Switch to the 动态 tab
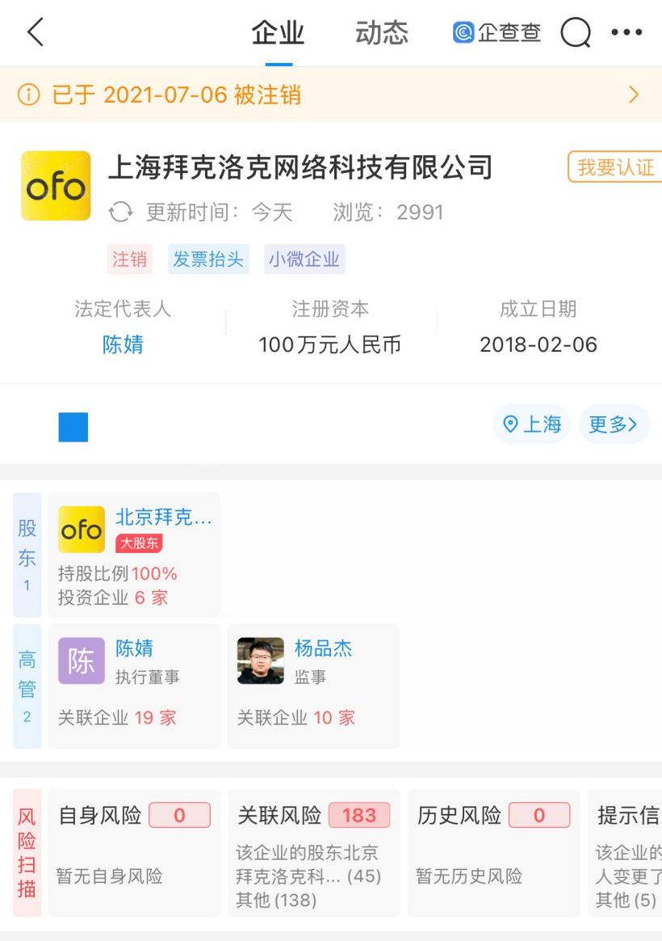The height and width of the screenshot is (941, 662). pyautogui.click(x=382, y=33)
